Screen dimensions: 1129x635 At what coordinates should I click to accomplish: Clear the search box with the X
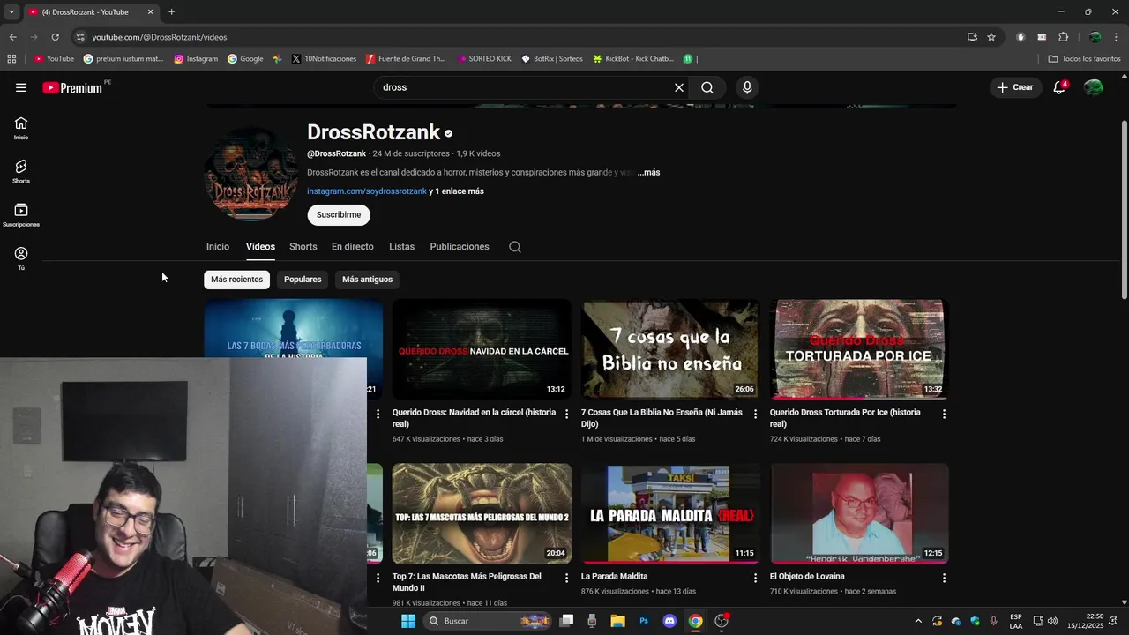point(679,87)
